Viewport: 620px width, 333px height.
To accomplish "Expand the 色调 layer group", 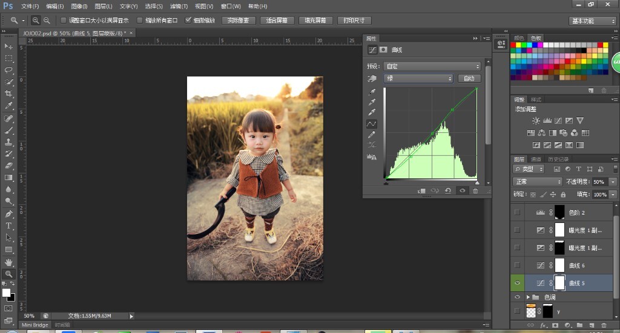I will (x=528, y=297).
